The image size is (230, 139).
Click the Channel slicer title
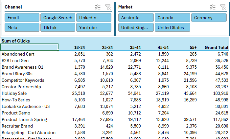(x=13, y=7)
